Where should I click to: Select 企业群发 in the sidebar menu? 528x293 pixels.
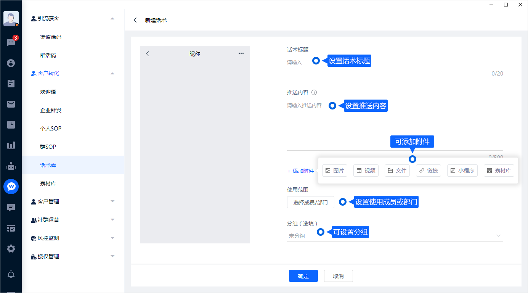tap(51, 110)
